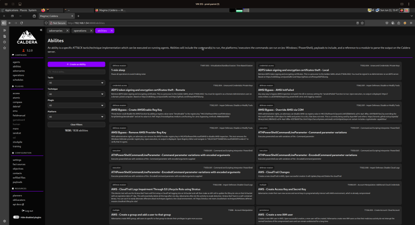Screen dimensions: 415x225
Task: Close the operations tab
Action: point(91,31)
